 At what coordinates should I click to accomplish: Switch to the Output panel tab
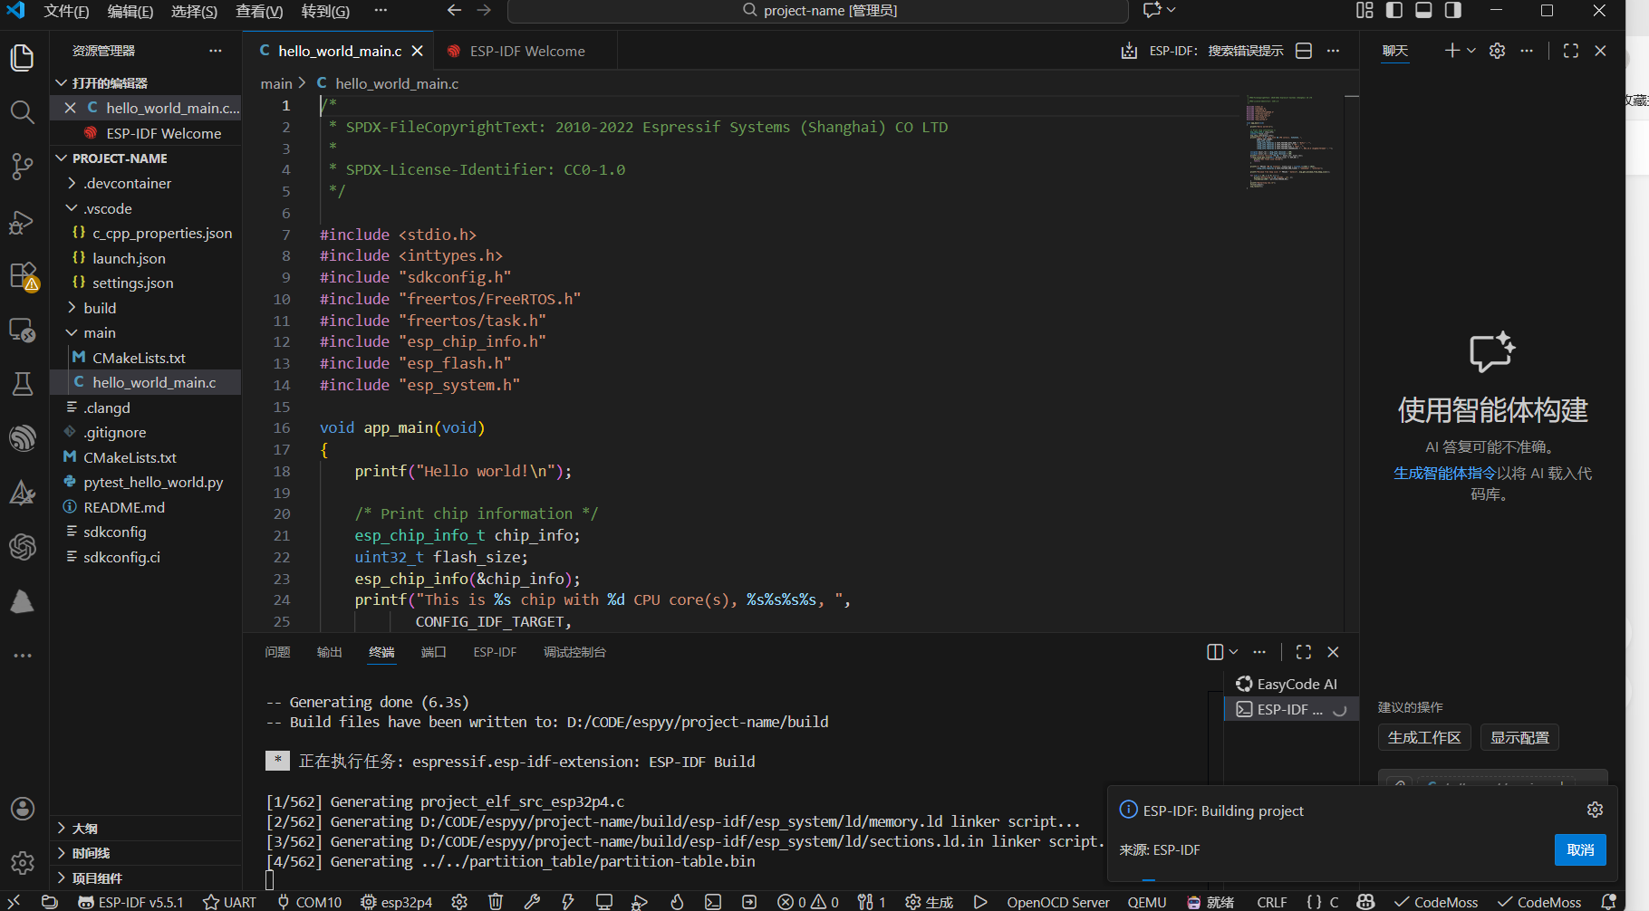tap(330, 652)
